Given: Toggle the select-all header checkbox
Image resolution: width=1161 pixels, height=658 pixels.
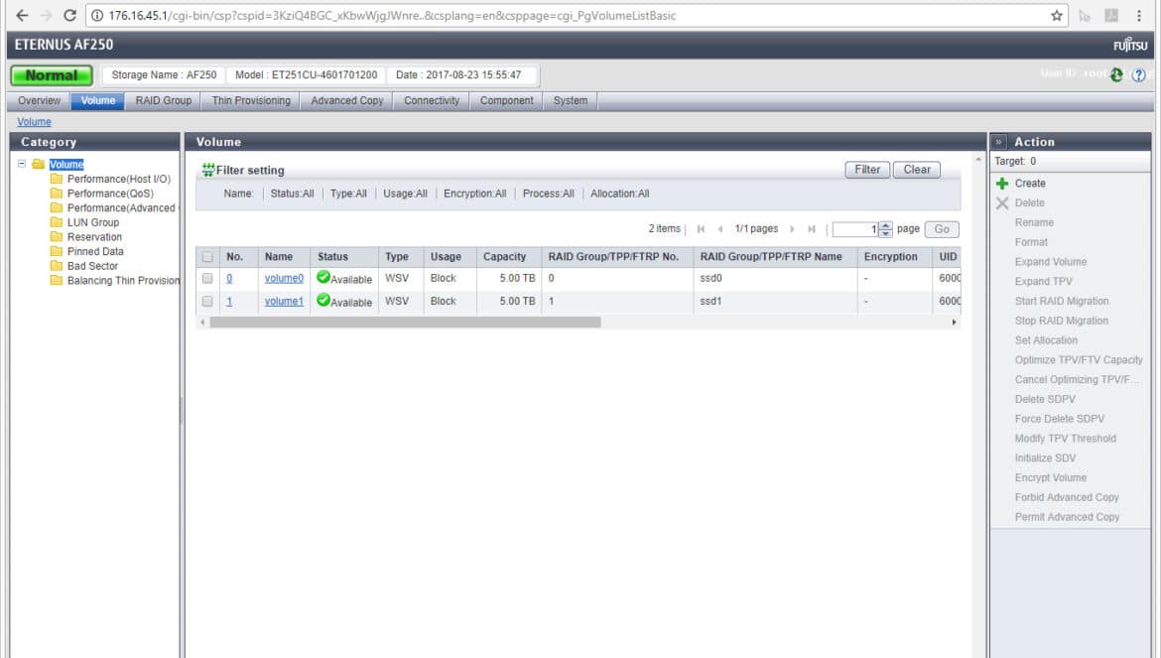Looking at the screenshot, I should coord(207,257).
